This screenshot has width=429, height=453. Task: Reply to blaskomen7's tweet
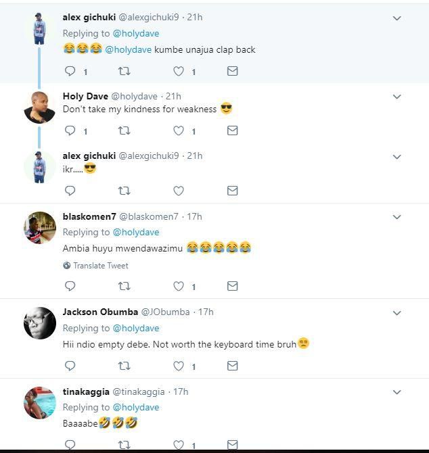point(70,286)
